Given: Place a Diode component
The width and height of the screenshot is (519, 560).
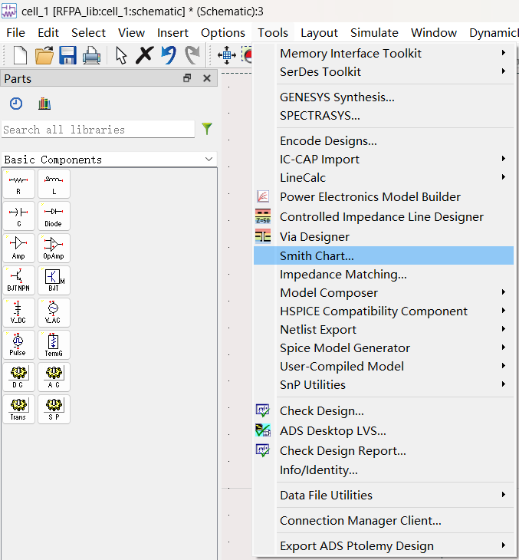Looking at the screenshot, I should tap(54, 216).
